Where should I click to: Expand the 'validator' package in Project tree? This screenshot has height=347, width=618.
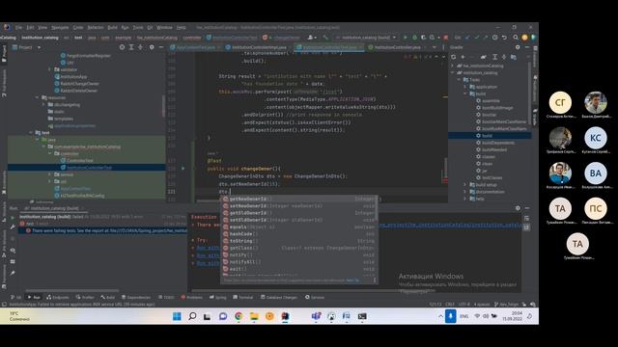pyautogui.click(x=49, y=69)
